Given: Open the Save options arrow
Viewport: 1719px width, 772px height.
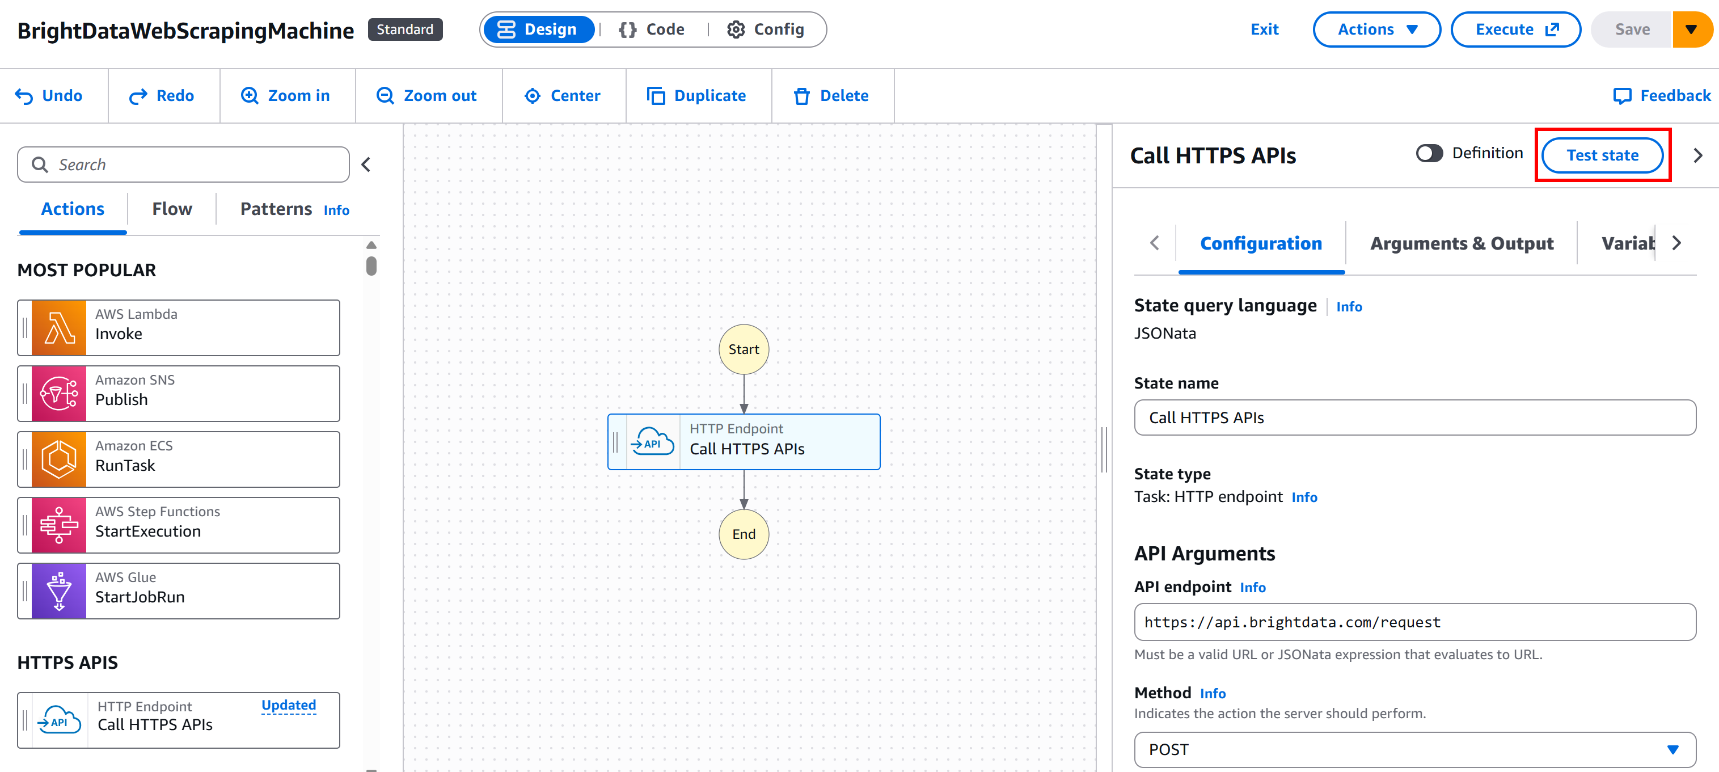Looking at the screenshot, I should (1691, 29).
